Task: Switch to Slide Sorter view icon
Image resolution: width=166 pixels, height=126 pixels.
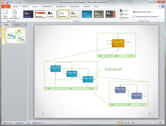Action: click(122, 123)
